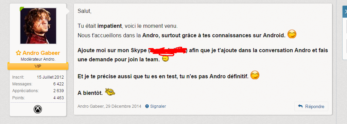Click the author name in the post footer
Image resolution: width=347 pixels, height=124 pixels.
point(91,106)
